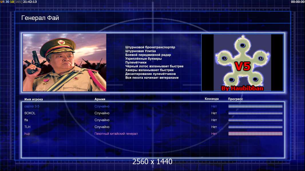Click 'Штурмовая Улитка' ability line

click(140, 51)
